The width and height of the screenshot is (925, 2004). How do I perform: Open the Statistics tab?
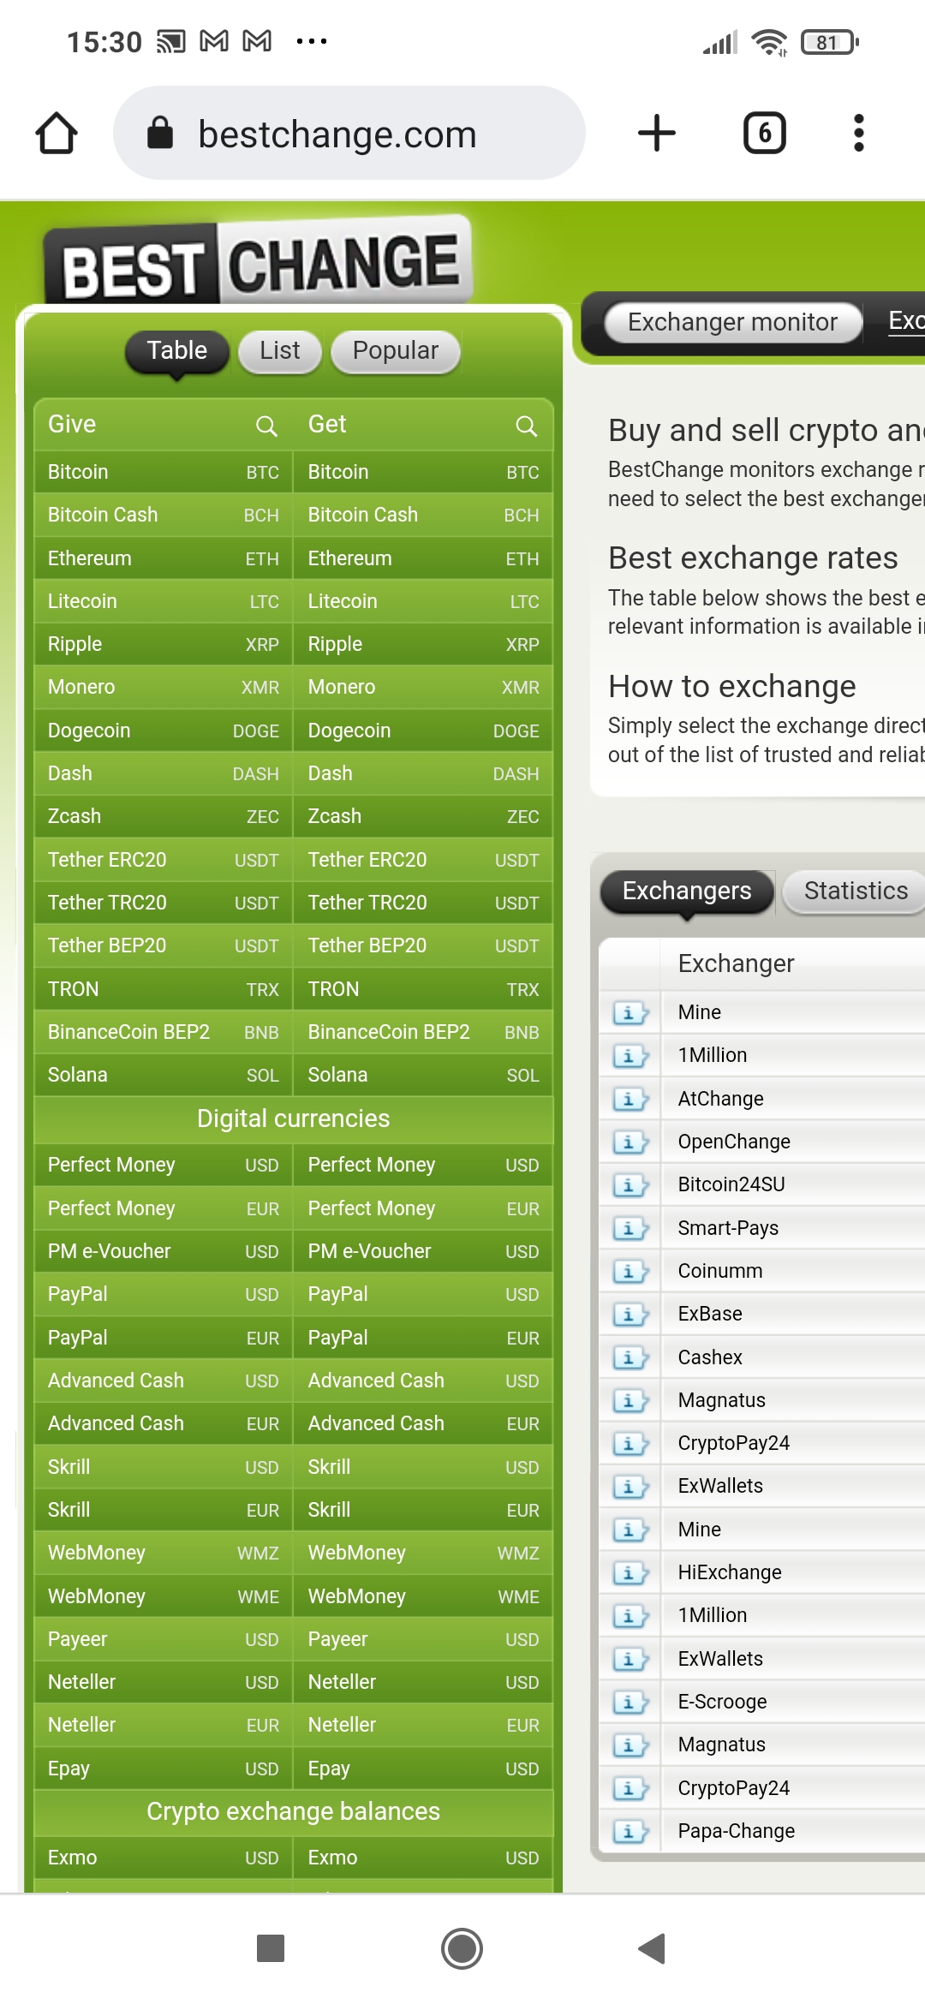click(855, 892)
